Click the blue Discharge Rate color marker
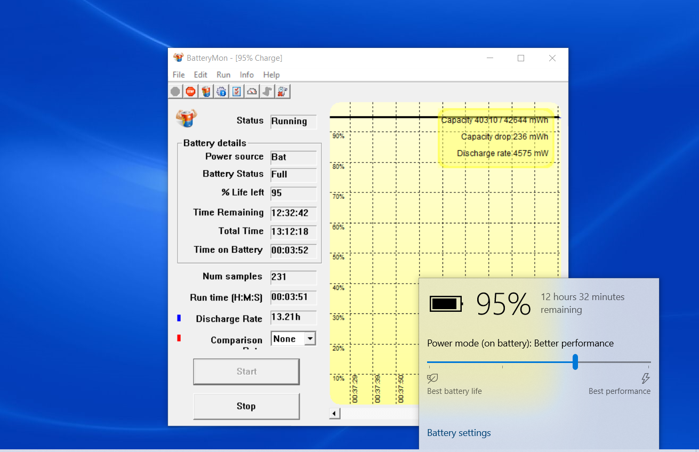699x452 pixels. click(179, 318)
